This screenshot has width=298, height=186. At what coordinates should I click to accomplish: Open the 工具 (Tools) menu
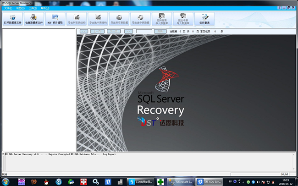33,8
